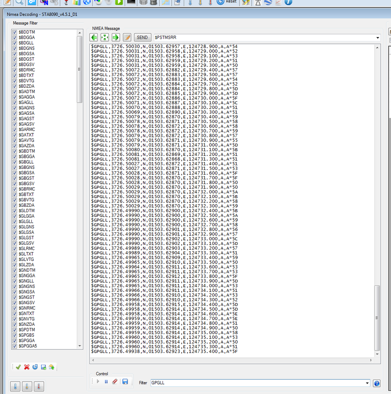Click the NMEA log vertical scrollbar thumb
The width and height of the screenshot is (391, 394).
377,318
